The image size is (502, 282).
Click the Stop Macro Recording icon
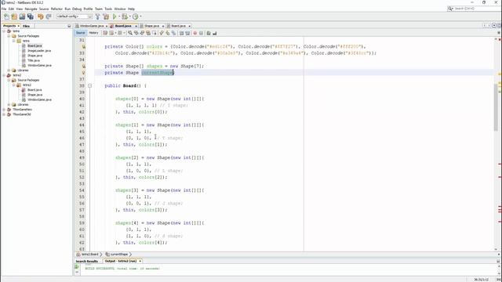pyautogui.click(x=201, y=33)
